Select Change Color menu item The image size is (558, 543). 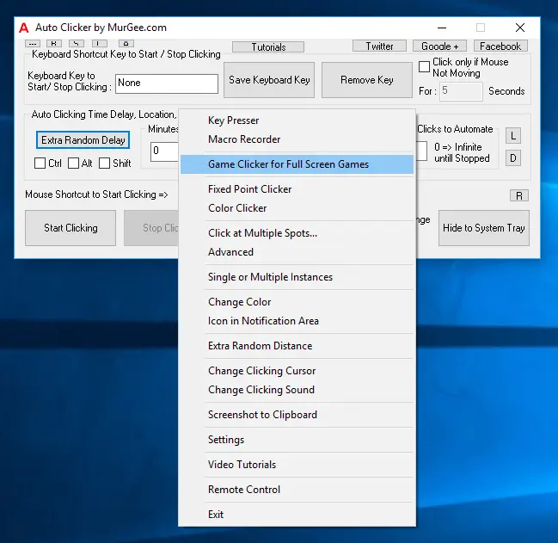pyautogui.click(x=239, y=302)
